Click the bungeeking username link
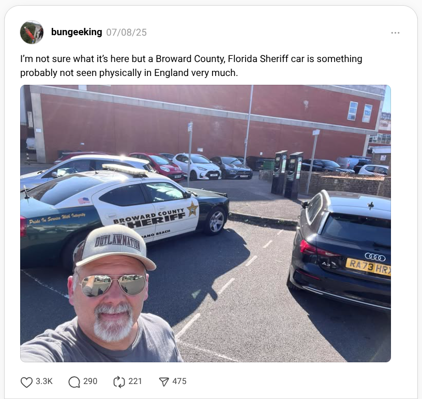 77,32
